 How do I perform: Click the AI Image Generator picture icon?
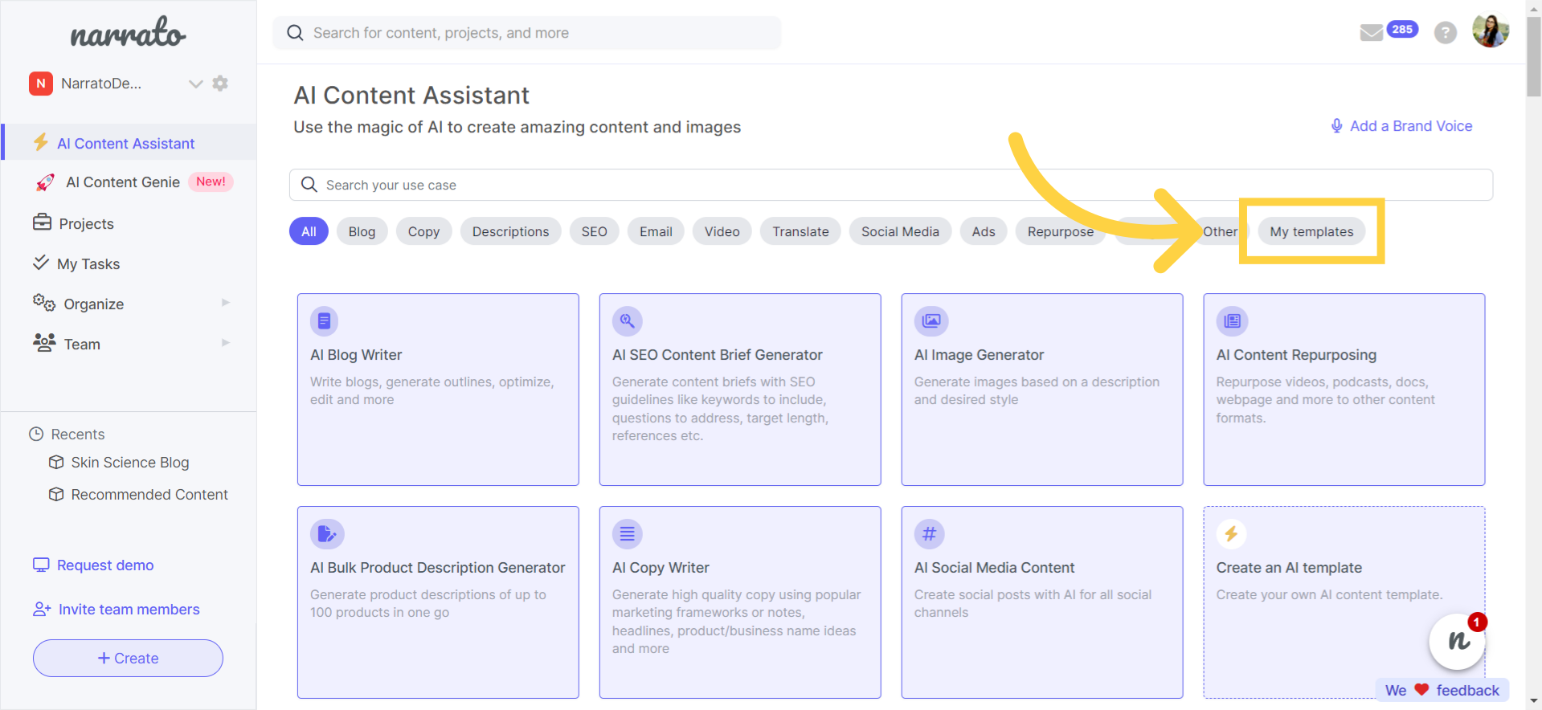coord(931,321)
